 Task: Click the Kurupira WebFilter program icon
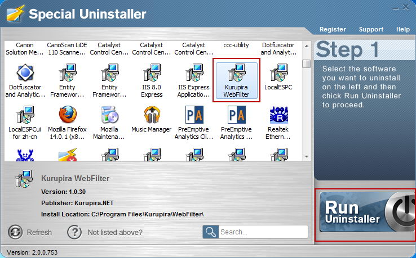pos(237,73)
